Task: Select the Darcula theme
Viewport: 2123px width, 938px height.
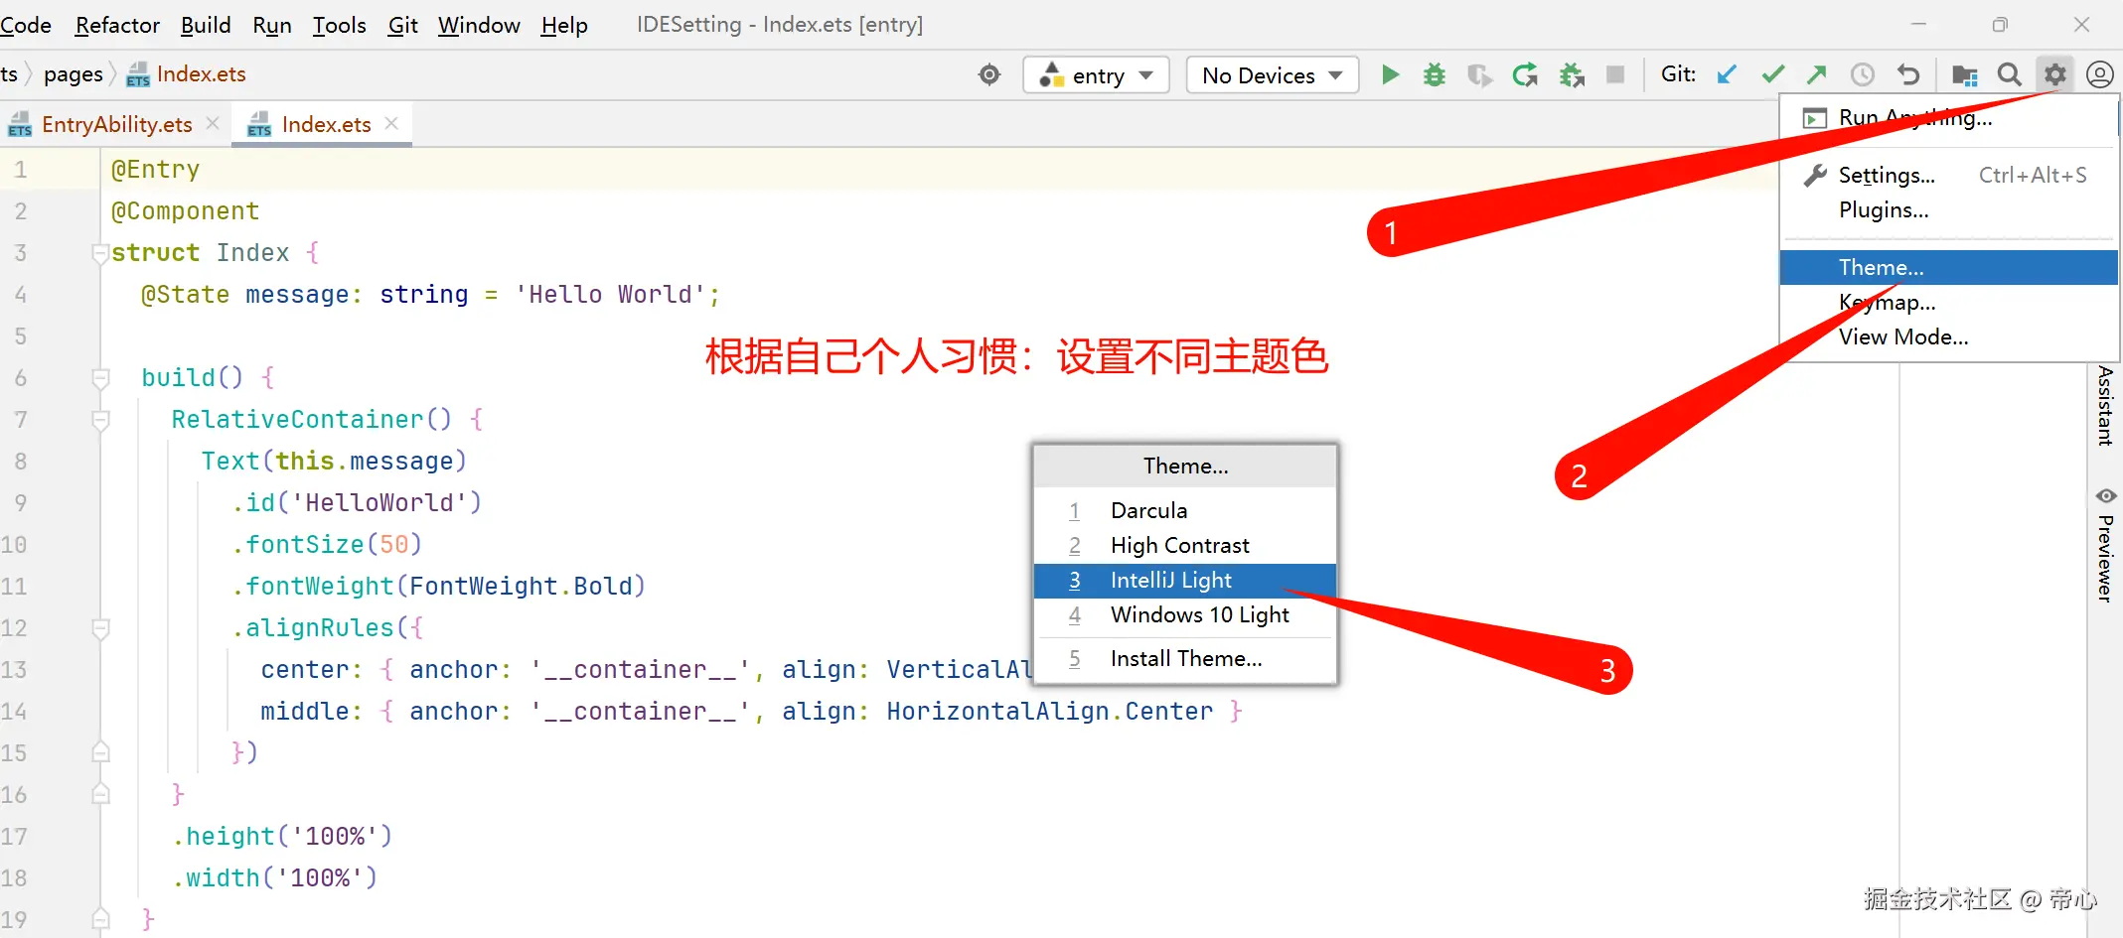Action: pos(1185,510)
